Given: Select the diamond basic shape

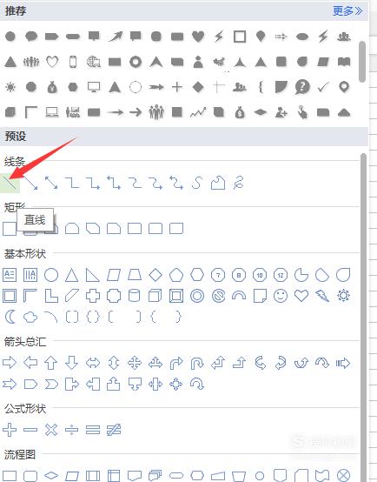Looking at the screenshot, I should click(x=155, y=275).
